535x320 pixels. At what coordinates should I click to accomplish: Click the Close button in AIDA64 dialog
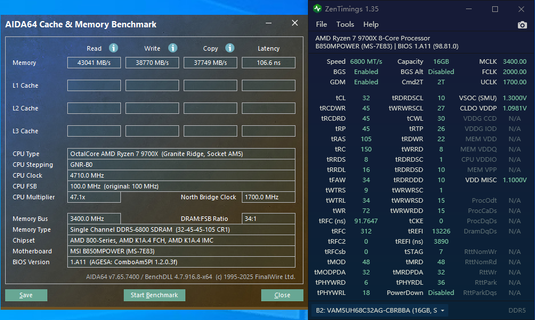[x=282, y=295]
